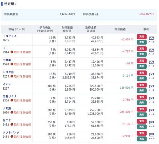Open トヨタ自 stock name link

(8, 72)
